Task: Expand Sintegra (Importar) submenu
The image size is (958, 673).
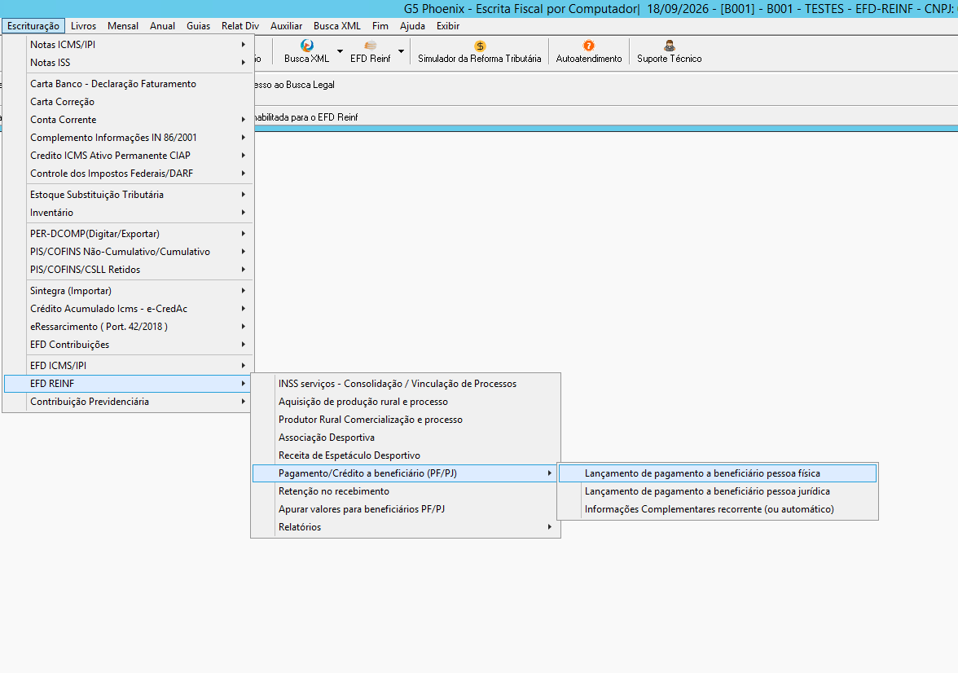Action: click(x=129, y=291)
